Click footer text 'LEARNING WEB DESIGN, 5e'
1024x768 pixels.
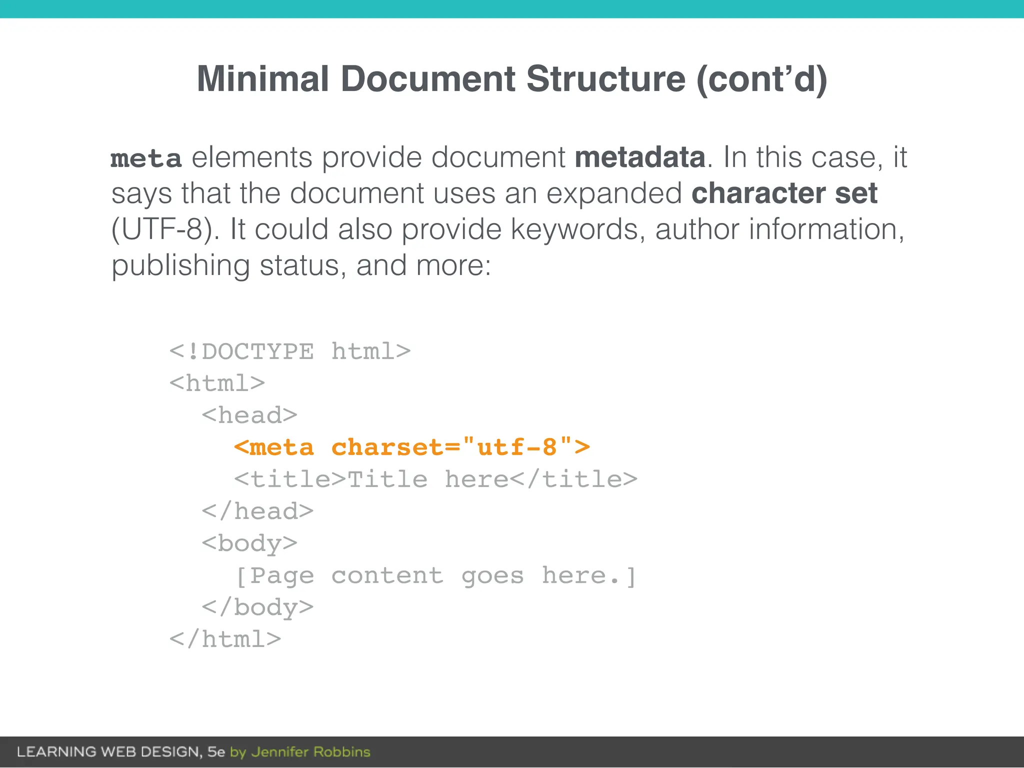click(121, 752)
